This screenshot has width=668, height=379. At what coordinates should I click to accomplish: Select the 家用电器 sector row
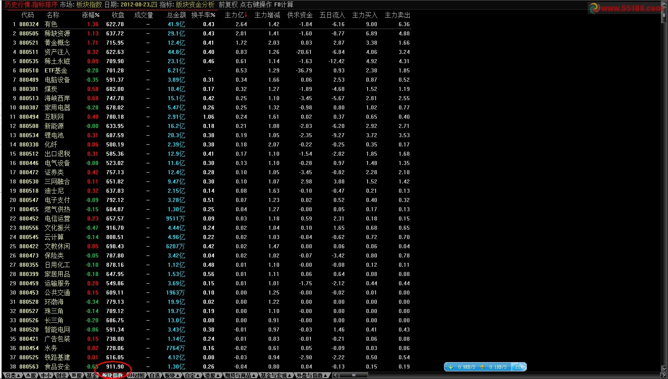click(207, 107)
